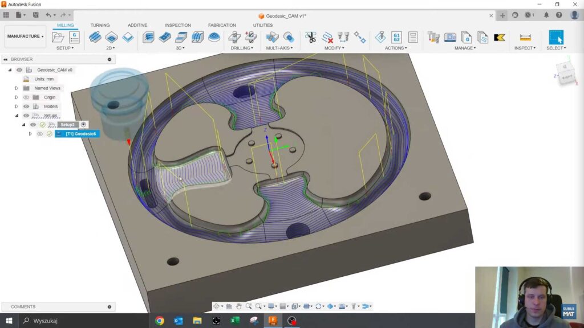Expand the [T1] Geodesic6 operation node
Screen dimensions: 584x328
tap(30, 134)
